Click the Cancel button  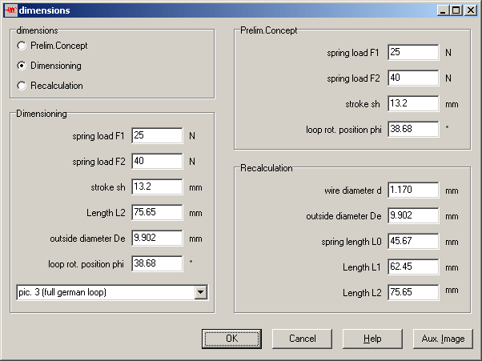302,339
